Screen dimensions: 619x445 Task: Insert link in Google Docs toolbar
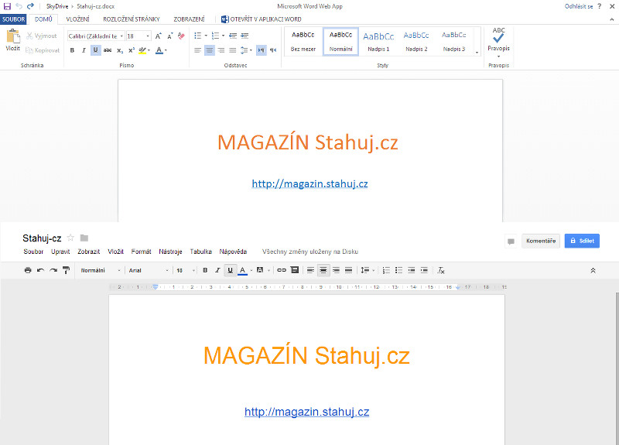[282, 270]
